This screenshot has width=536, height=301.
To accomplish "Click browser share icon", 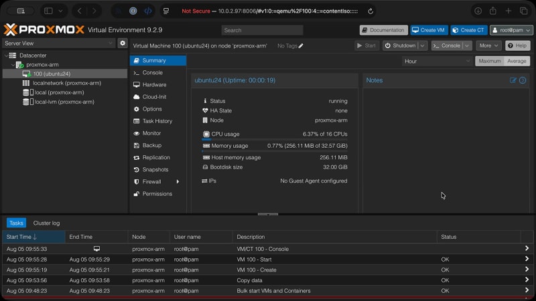I will click(492, 11).
